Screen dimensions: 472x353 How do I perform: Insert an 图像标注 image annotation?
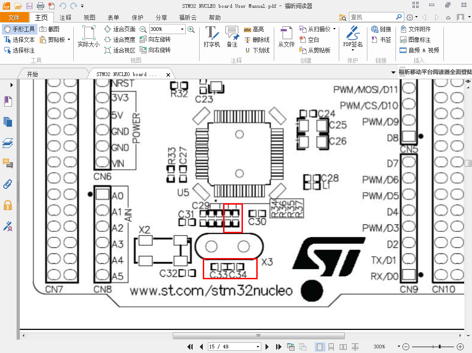tap(415, 40)
